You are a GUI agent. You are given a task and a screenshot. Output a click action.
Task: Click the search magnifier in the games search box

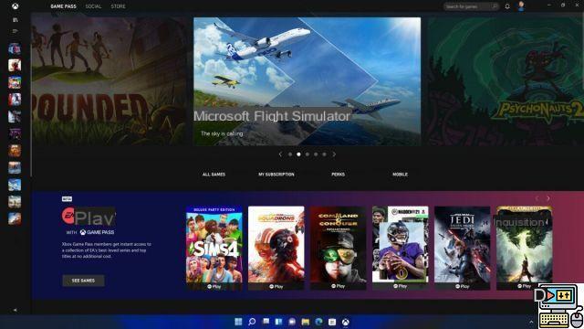pyautogui.click(x=495, y=6)
